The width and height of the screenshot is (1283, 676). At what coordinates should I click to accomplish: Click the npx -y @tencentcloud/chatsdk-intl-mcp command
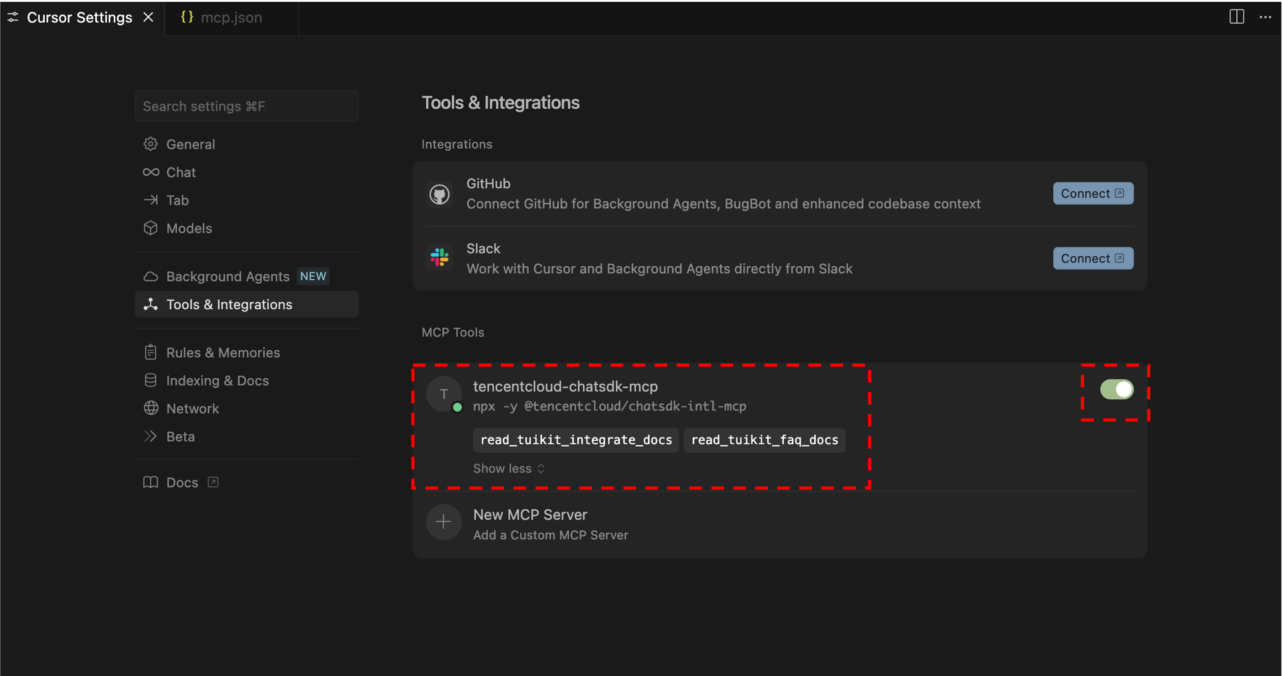[x=609, y=406]
